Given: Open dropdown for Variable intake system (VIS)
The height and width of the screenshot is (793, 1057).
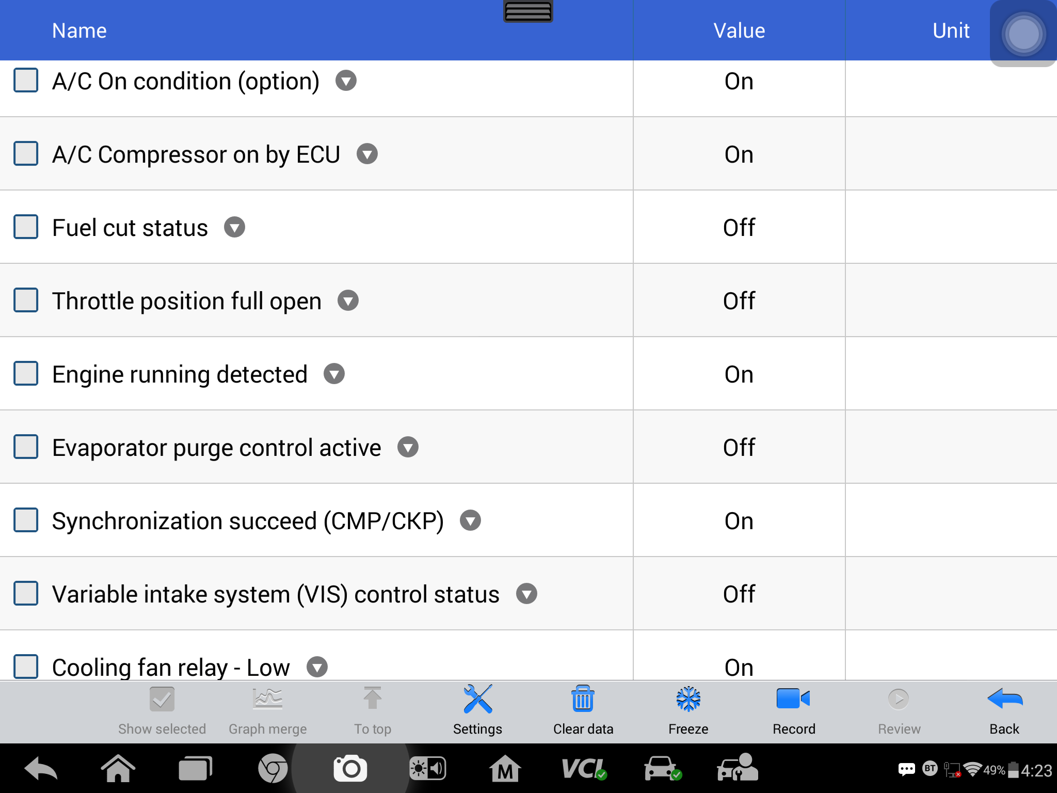Looking at the screenshot, I should (526, 594).
